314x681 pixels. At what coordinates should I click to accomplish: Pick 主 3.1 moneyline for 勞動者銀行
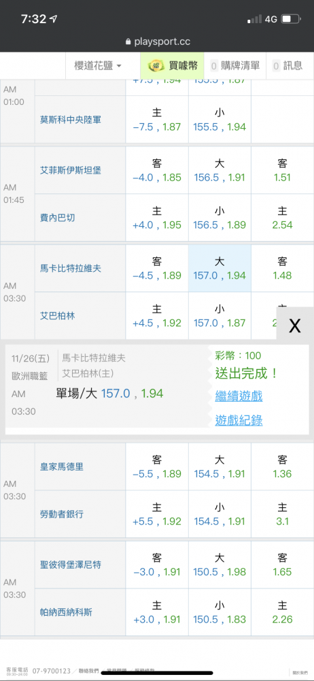click(x=282, y=514)
